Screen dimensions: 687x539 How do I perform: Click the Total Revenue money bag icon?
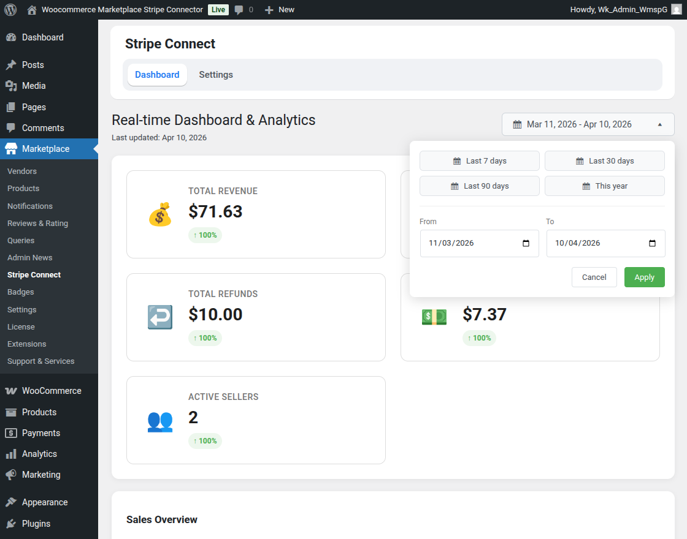coord(159,215)
